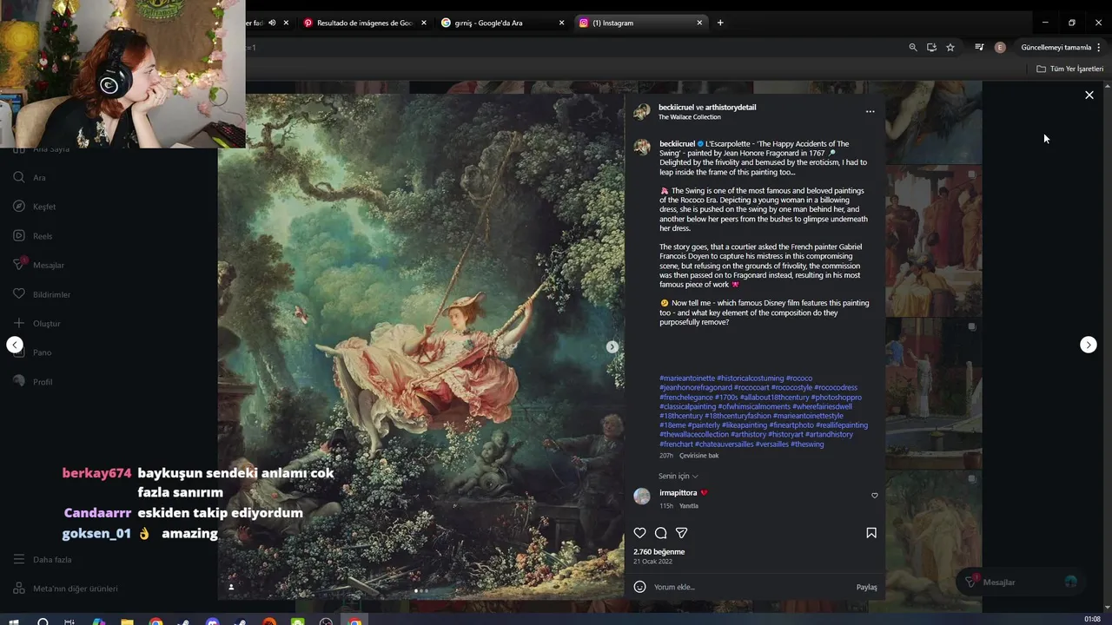Open Windows taskbar search
The image size is (1112, 625).
click(43, 620)
